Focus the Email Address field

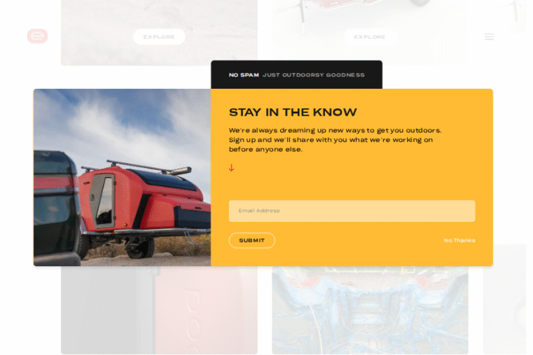(352, 211)
